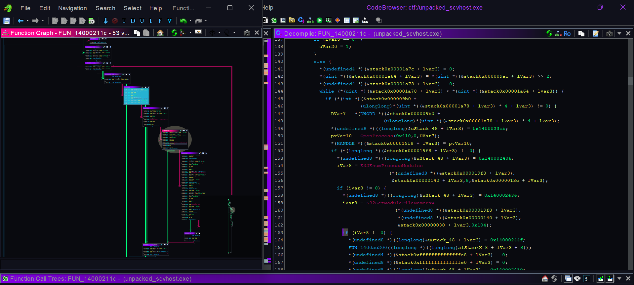The height and width of the screenshot is (285, 634).
Task: Click the cyan highlighted block in the function graph
Action: 136,96
